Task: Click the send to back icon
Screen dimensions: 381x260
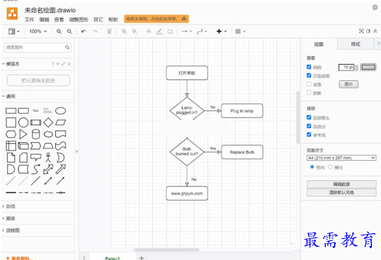Action: pyautogui.click(x=135, y=31)
